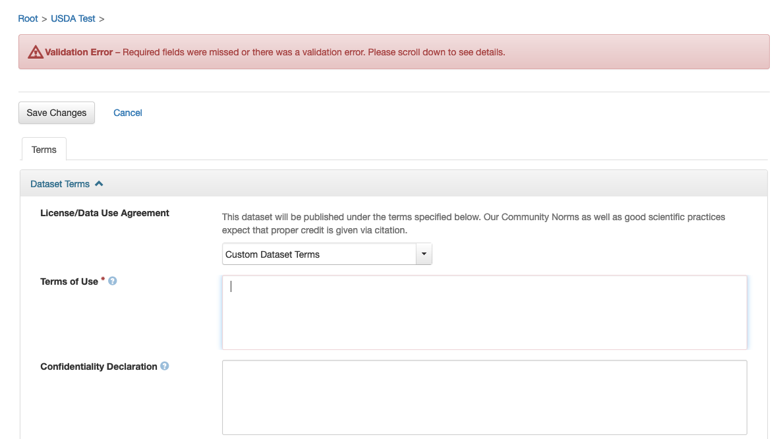Click the Terms of Use field label
The width and height of the screenshot is (779, 439).
click(x=69, y=281)
